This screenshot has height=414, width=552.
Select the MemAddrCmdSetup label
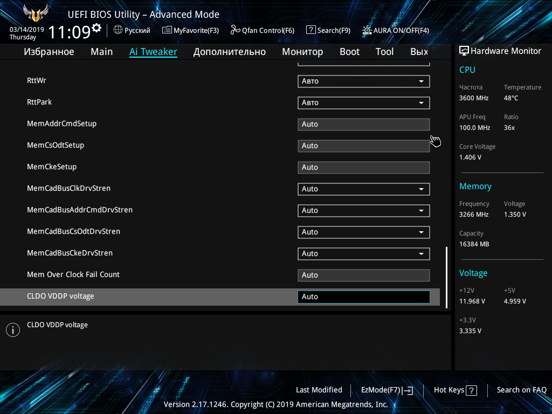(61, 123)
